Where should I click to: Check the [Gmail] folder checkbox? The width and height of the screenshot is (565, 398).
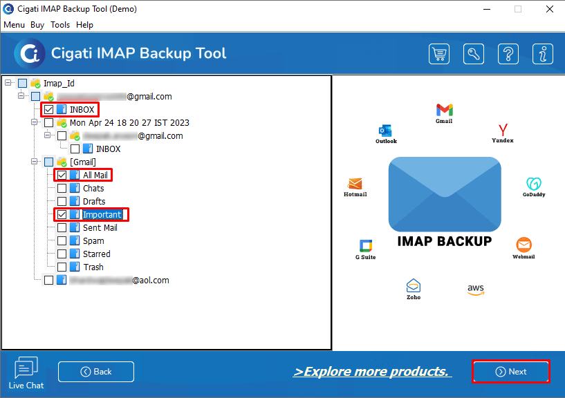pos(49,162)
